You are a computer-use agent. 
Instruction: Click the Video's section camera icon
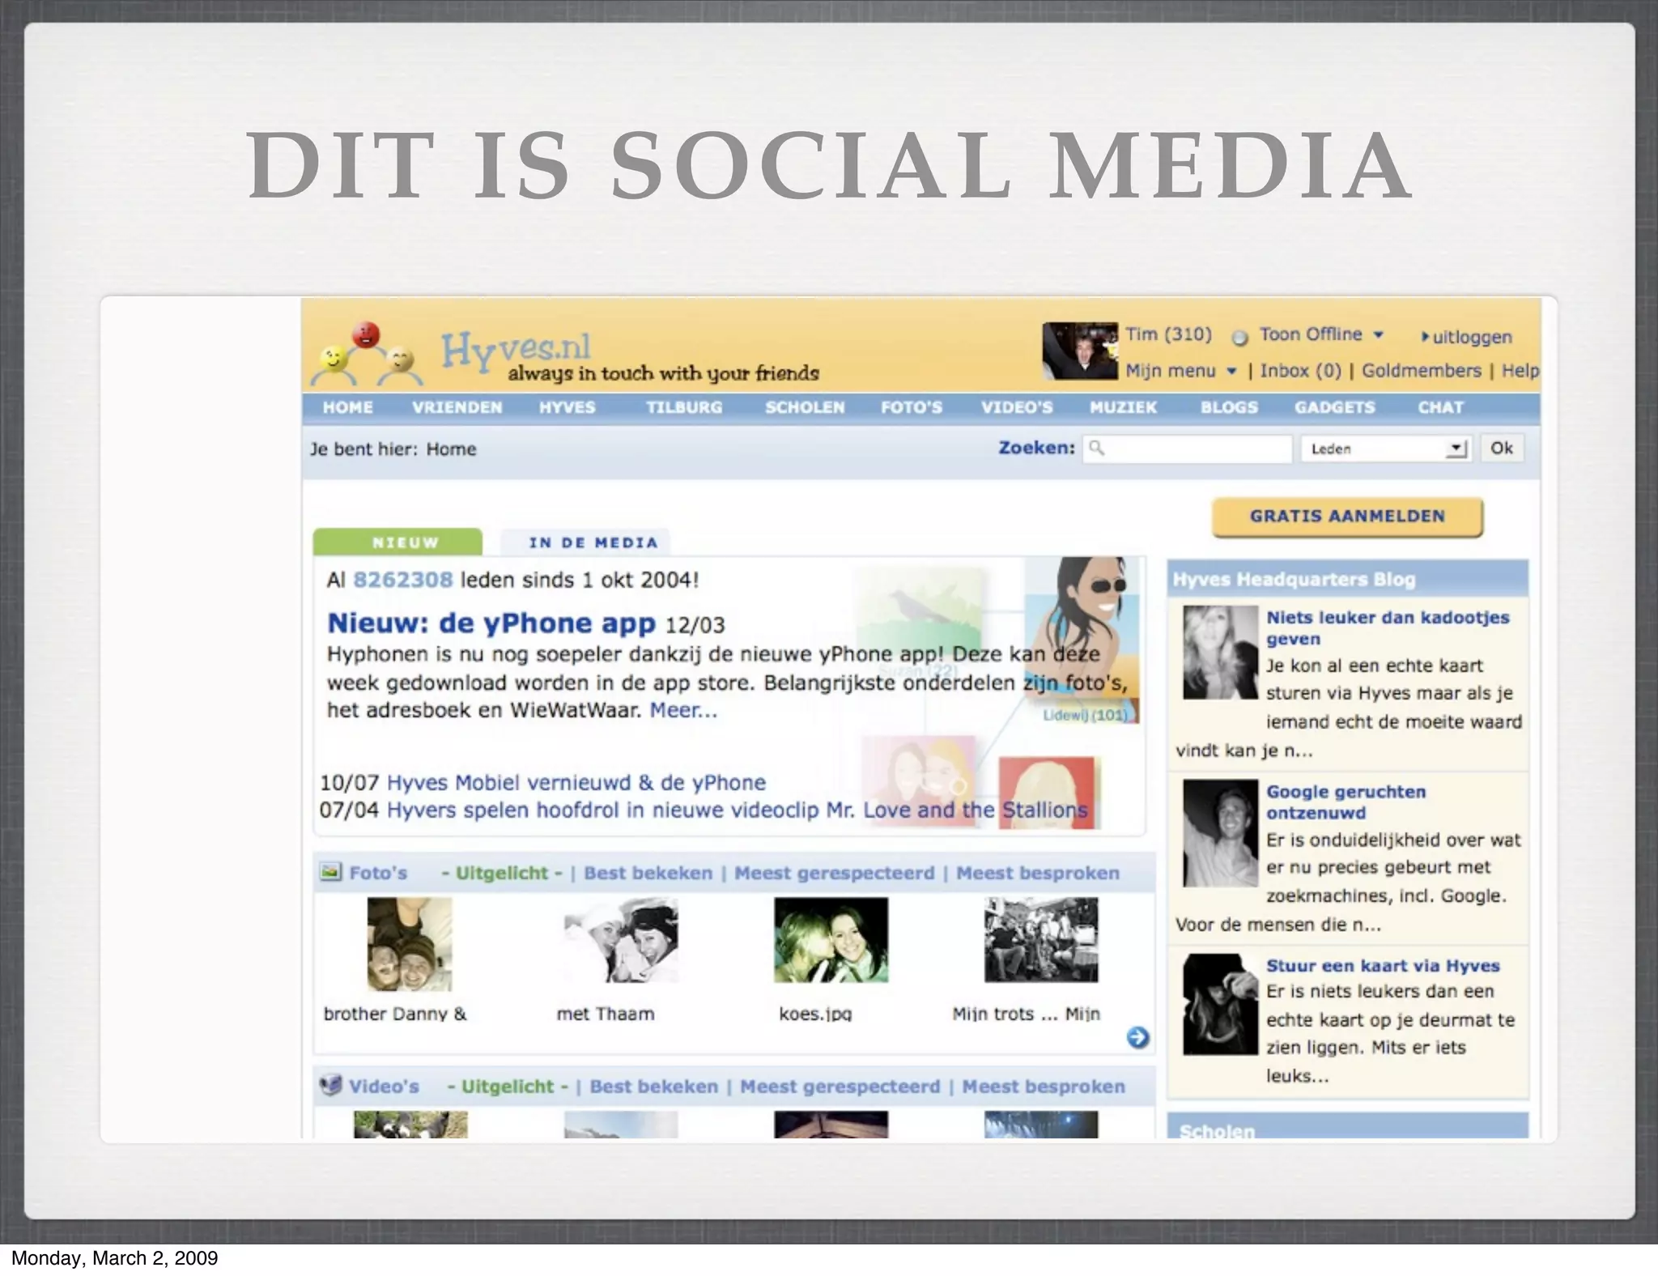[x=330, y=1085]
